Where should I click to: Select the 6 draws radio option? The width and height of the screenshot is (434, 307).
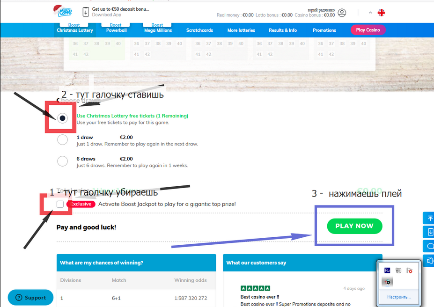coord(63,161)
